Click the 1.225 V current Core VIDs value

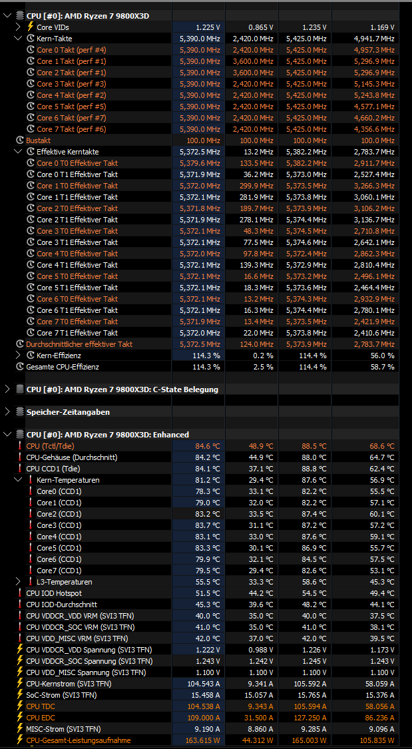click(x=208, y=27)
